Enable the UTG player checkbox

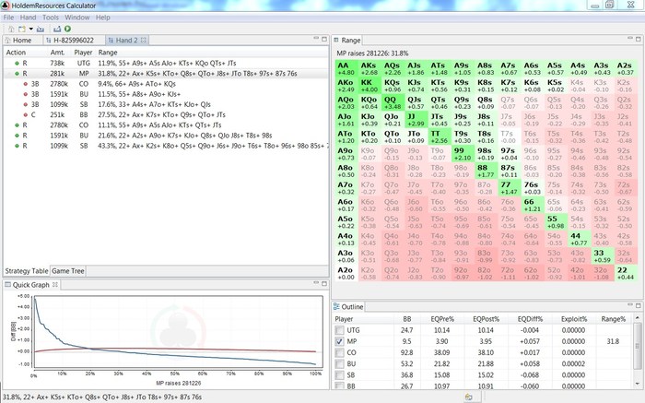pyautogui.click(x=339, y=330)
